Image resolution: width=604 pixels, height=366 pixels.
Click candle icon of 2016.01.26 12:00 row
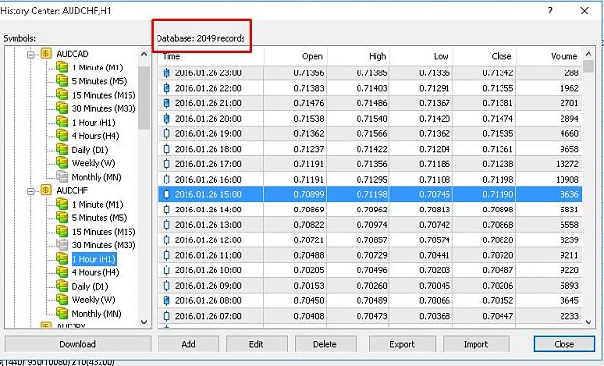coord(167,239)
